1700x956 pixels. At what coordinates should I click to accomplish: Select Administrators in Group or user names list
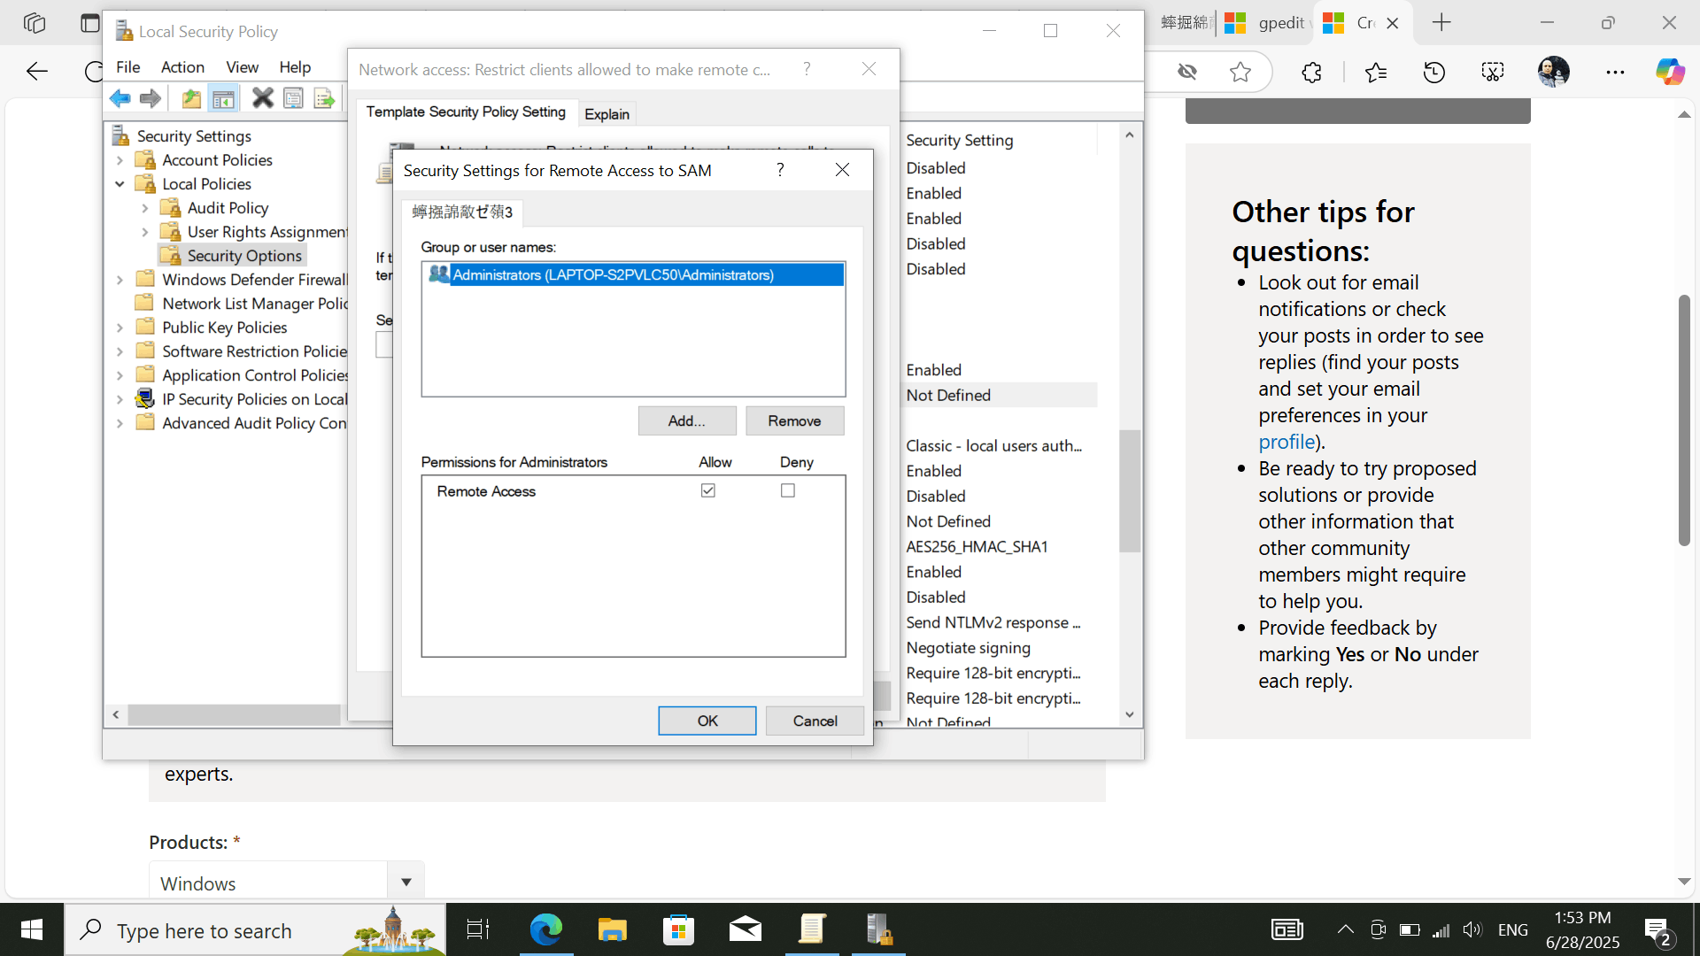tap(633, 274)
